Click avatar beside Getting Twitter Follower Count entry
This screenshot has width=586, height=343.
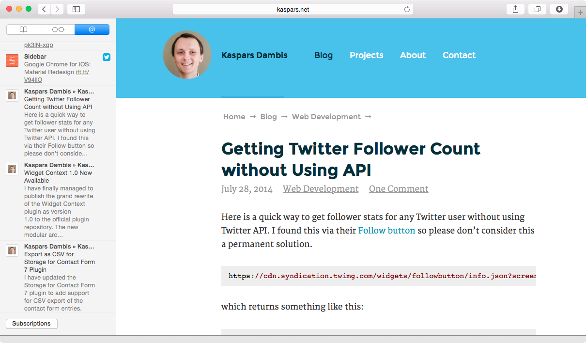(12, 95)
